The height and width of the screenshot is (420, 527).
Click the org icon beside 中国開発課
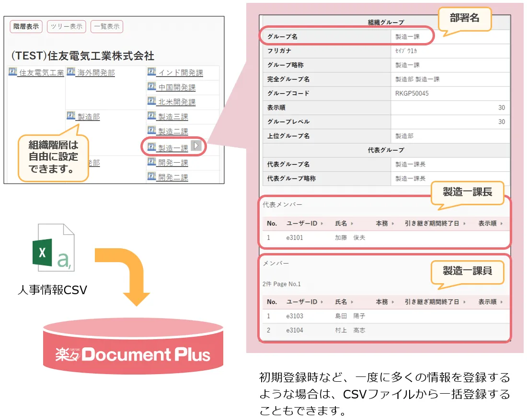pyautogui.click(x=151, y=86)
